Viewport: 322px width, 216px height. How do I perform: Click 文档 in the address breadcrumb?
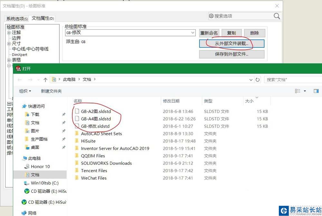[x=87, y=80]
